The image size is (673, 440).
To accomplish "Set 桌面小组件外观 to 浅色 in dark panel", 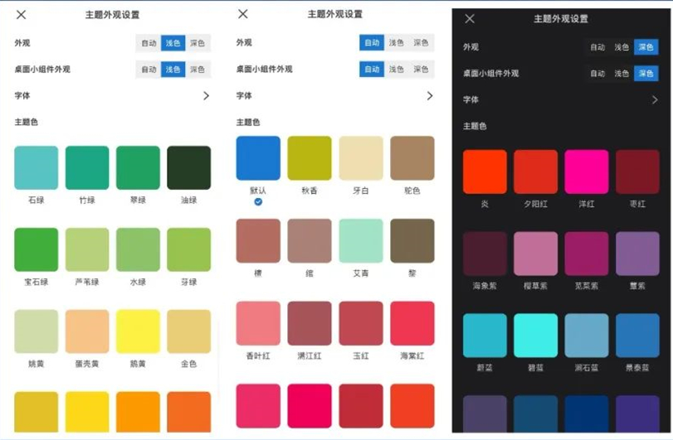I will pos(622,73).
